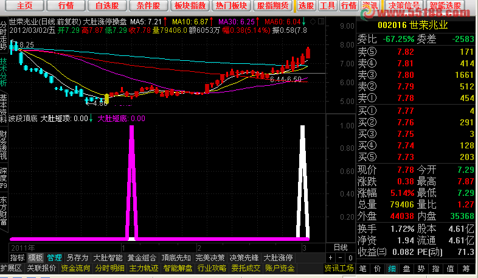Image resolution: width=478 pixels, height=278 pixels.
Task: Open the 热门板块 hot sectors button
Action: coord(231,5)
